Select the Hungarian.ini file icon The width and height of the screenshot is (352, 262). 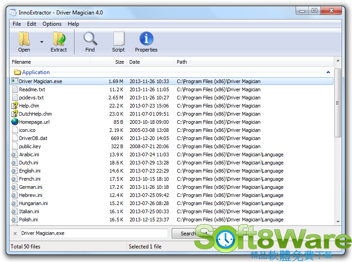14,203
